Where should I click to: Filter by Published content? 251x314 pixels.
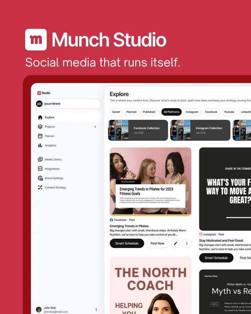(149, 112)
